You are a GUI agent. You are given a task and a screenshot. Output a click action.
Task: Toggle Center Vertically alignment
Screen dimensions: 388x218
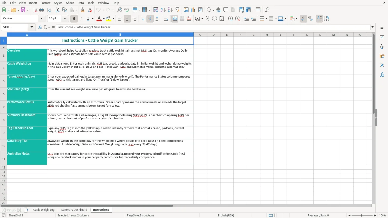pyautogui.click(x=150, y=19)
